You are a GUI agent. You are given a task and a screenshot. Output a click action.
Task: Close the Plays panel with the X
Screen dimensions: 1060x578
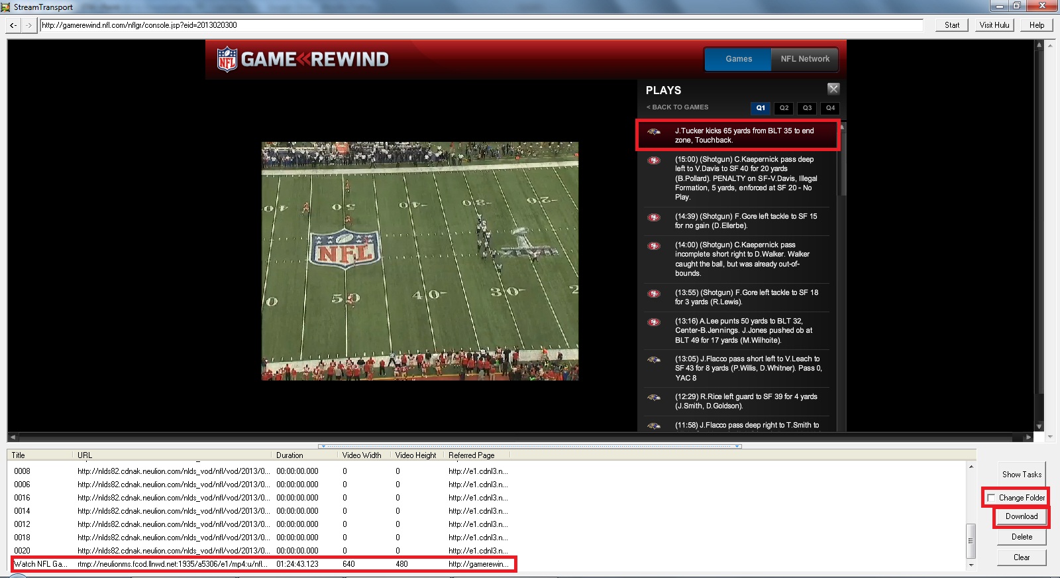click(x=833, y=89)
